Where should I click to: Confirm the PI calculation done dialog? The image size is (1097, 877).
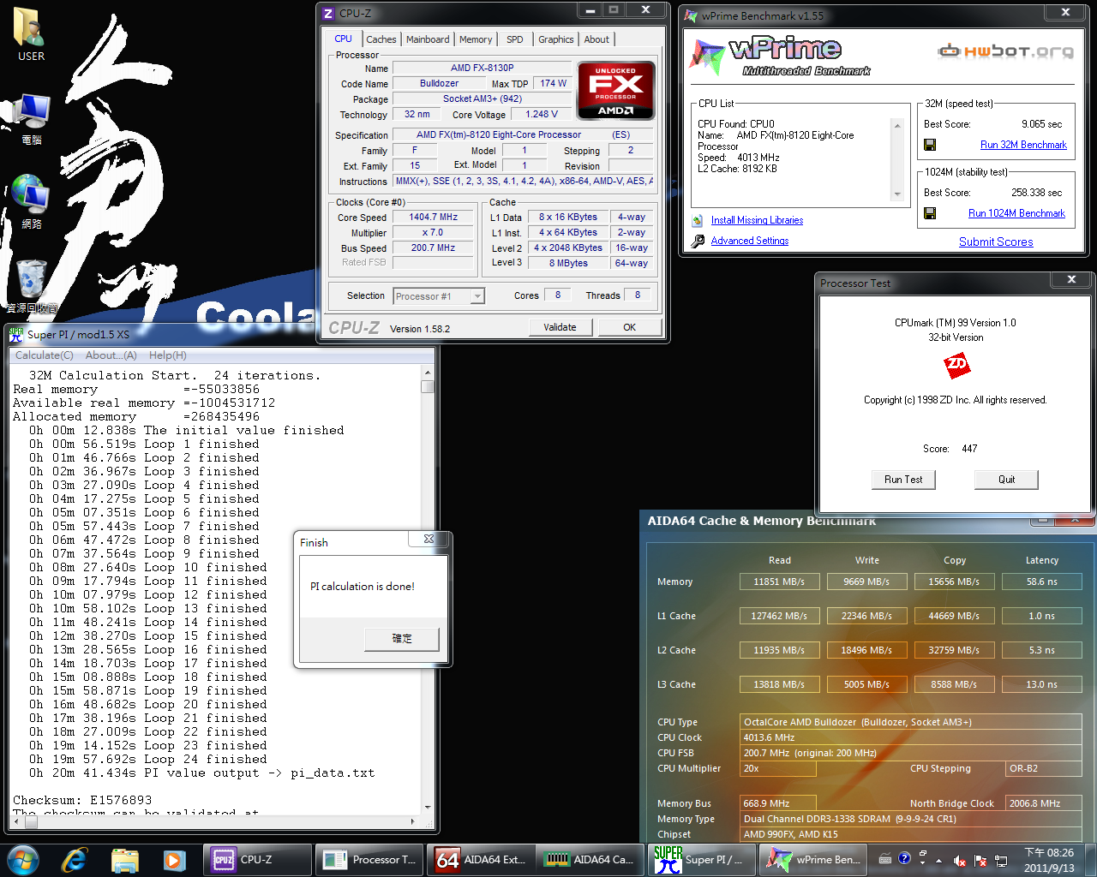(402, 639)
